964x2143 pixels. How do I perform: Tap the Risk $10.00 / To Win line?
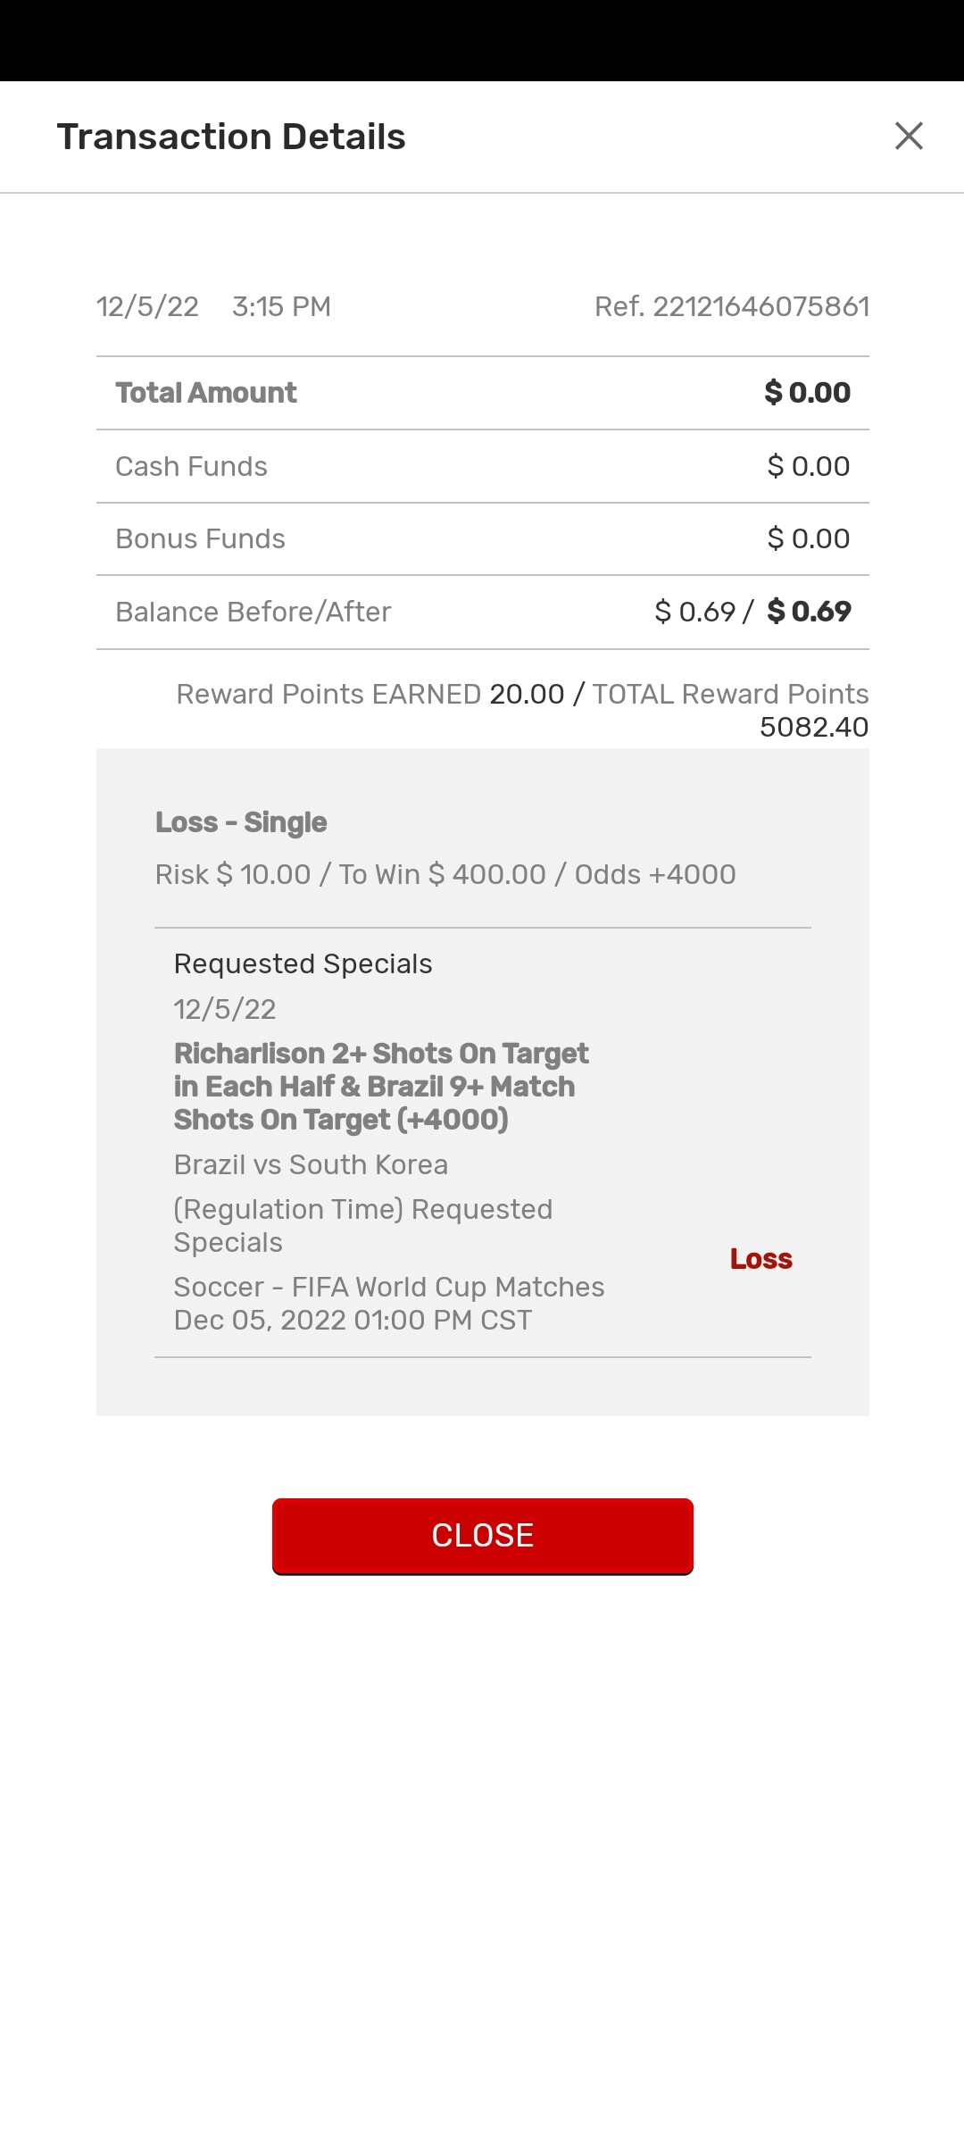(445, 874)
